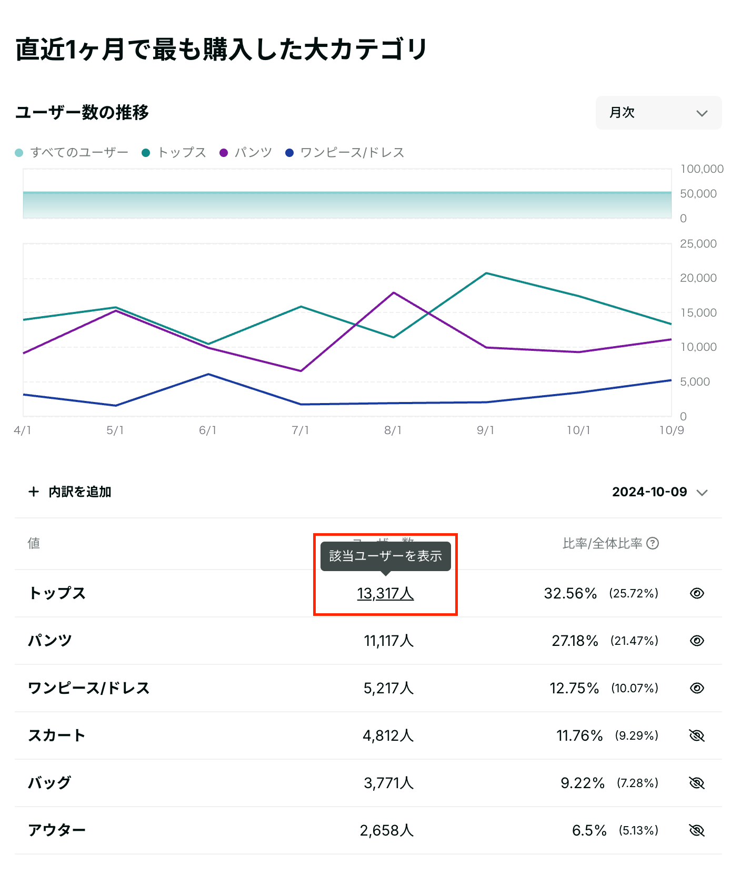Click (25.72%) overall ratio for トップス

pyautogui.click(x=634, y=593)
